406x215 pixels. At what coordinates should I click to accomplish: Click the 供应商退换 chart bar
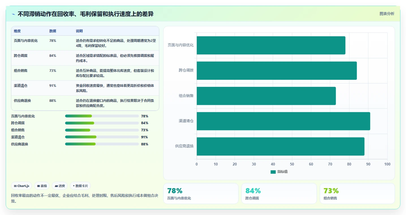pos(281,146)
